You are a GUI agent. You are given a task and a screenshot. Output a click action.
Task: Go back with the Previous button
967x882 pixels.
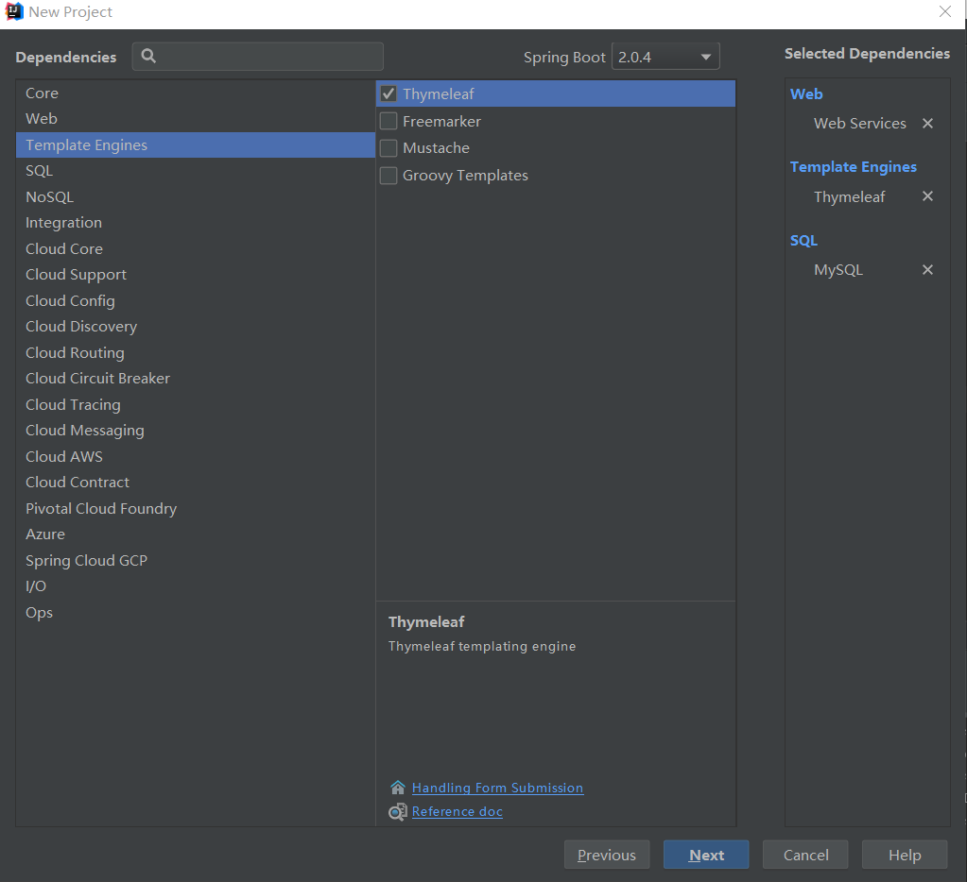tap(607, 855)
